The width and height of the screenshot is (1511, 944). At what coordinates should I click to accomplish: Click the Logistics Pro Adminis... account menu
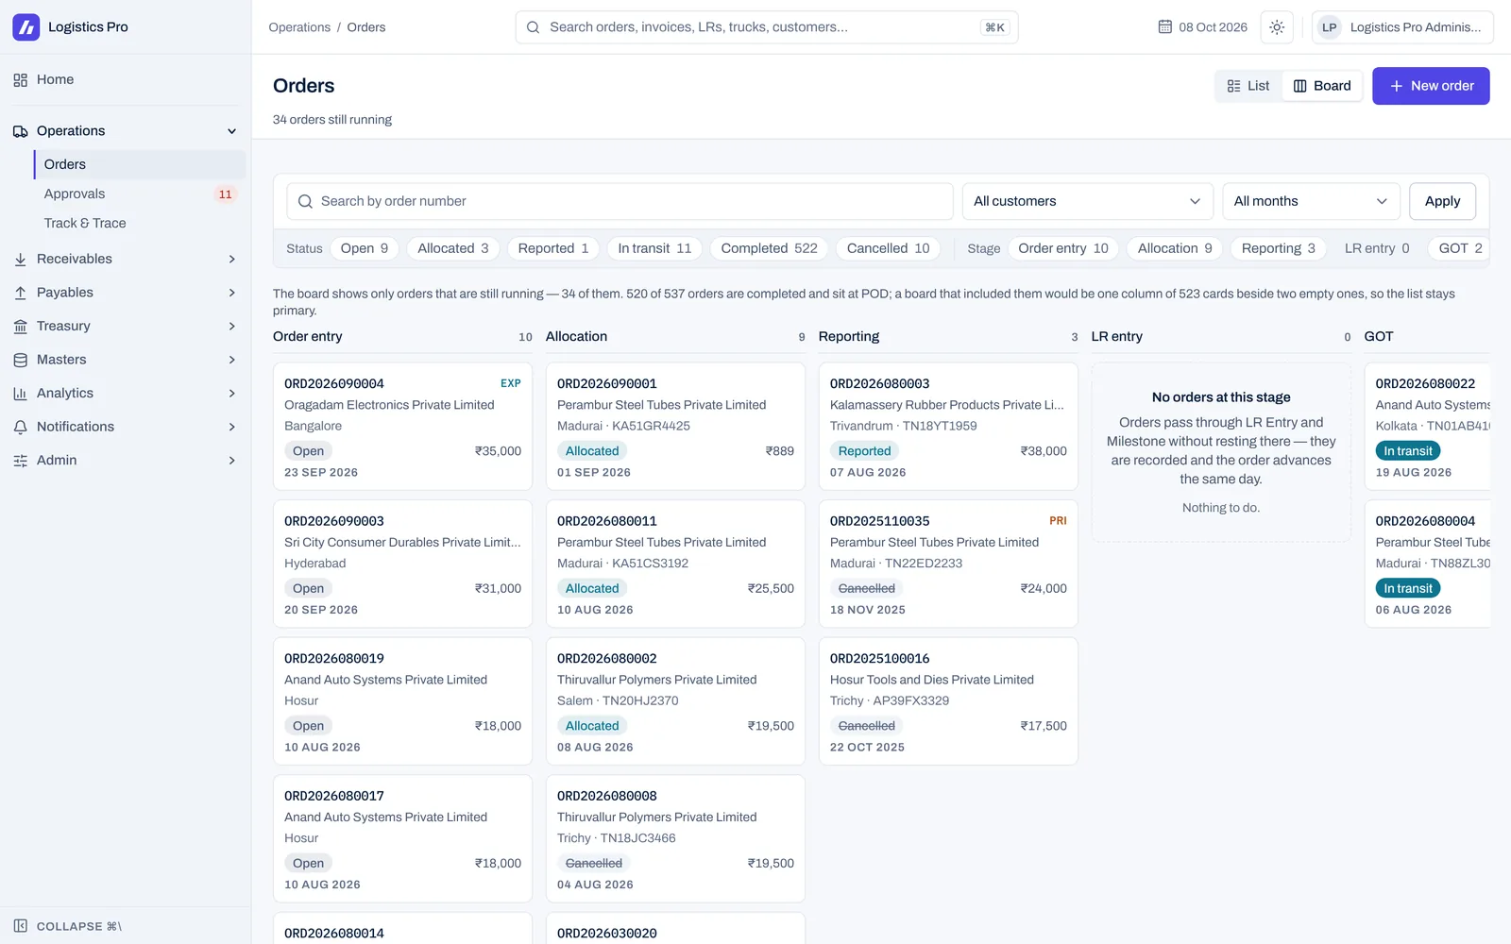(x=1402, y=27)
